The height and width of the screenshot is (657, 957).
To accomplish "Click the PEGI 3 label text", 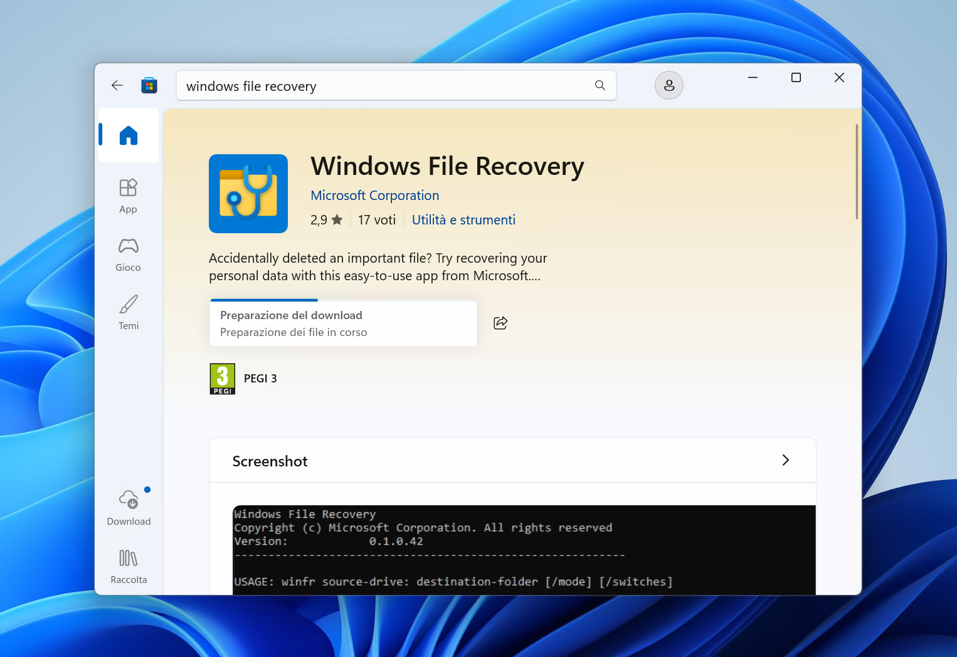I will click(260, 379).
